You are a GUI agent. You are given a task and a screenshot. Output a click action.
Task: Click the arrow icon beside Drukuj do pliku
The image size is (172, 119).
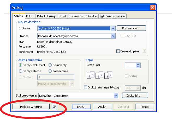click(x=144, y=51)
